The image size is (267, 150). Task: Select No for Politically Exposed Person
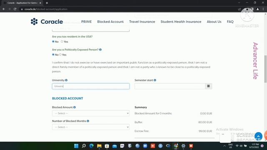tap(53, 55)
